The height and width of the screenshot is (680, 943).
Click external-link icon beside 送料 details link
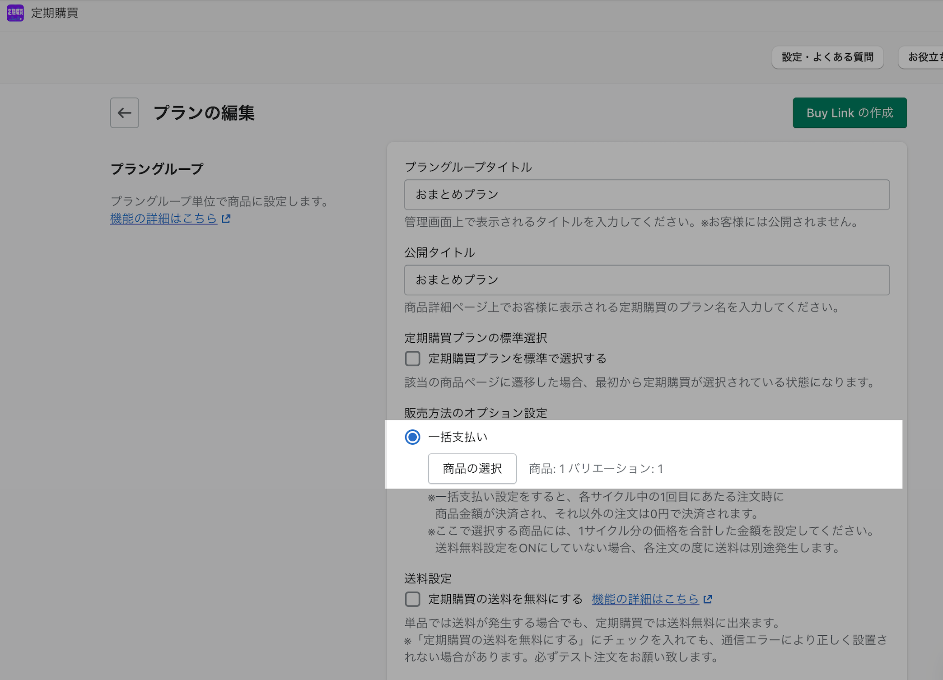click(708, 599)
